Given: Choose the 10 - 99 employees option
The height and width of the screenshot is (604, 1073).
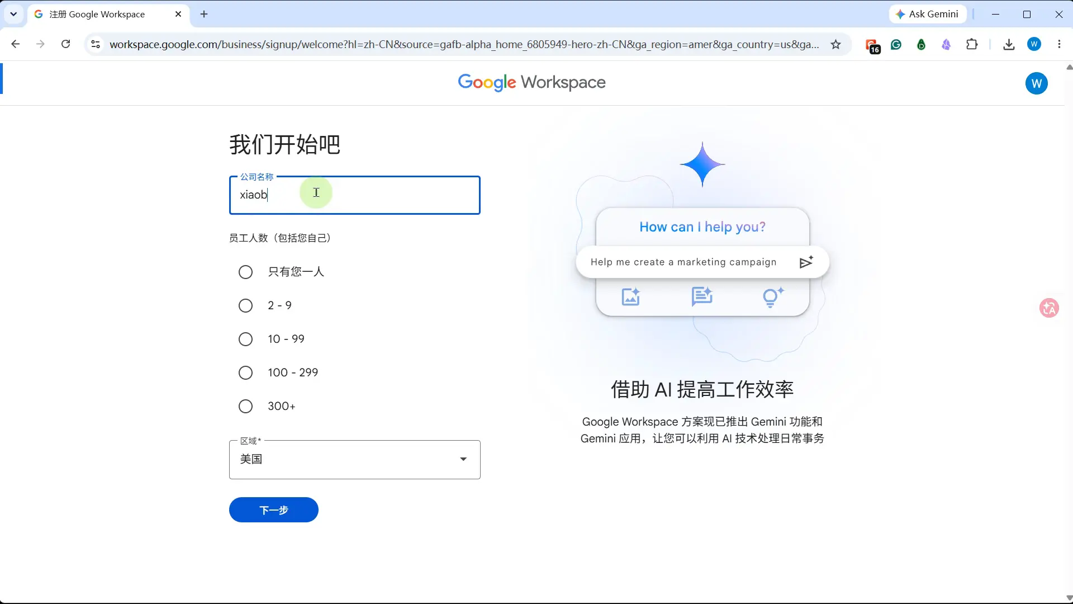Looking at the screenshot, I should (x=245, y=339).
